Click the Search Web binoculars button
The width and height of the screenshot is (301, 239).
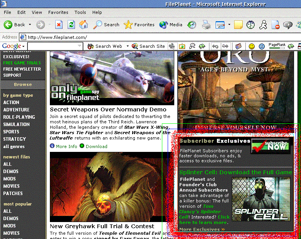[105, 46]
